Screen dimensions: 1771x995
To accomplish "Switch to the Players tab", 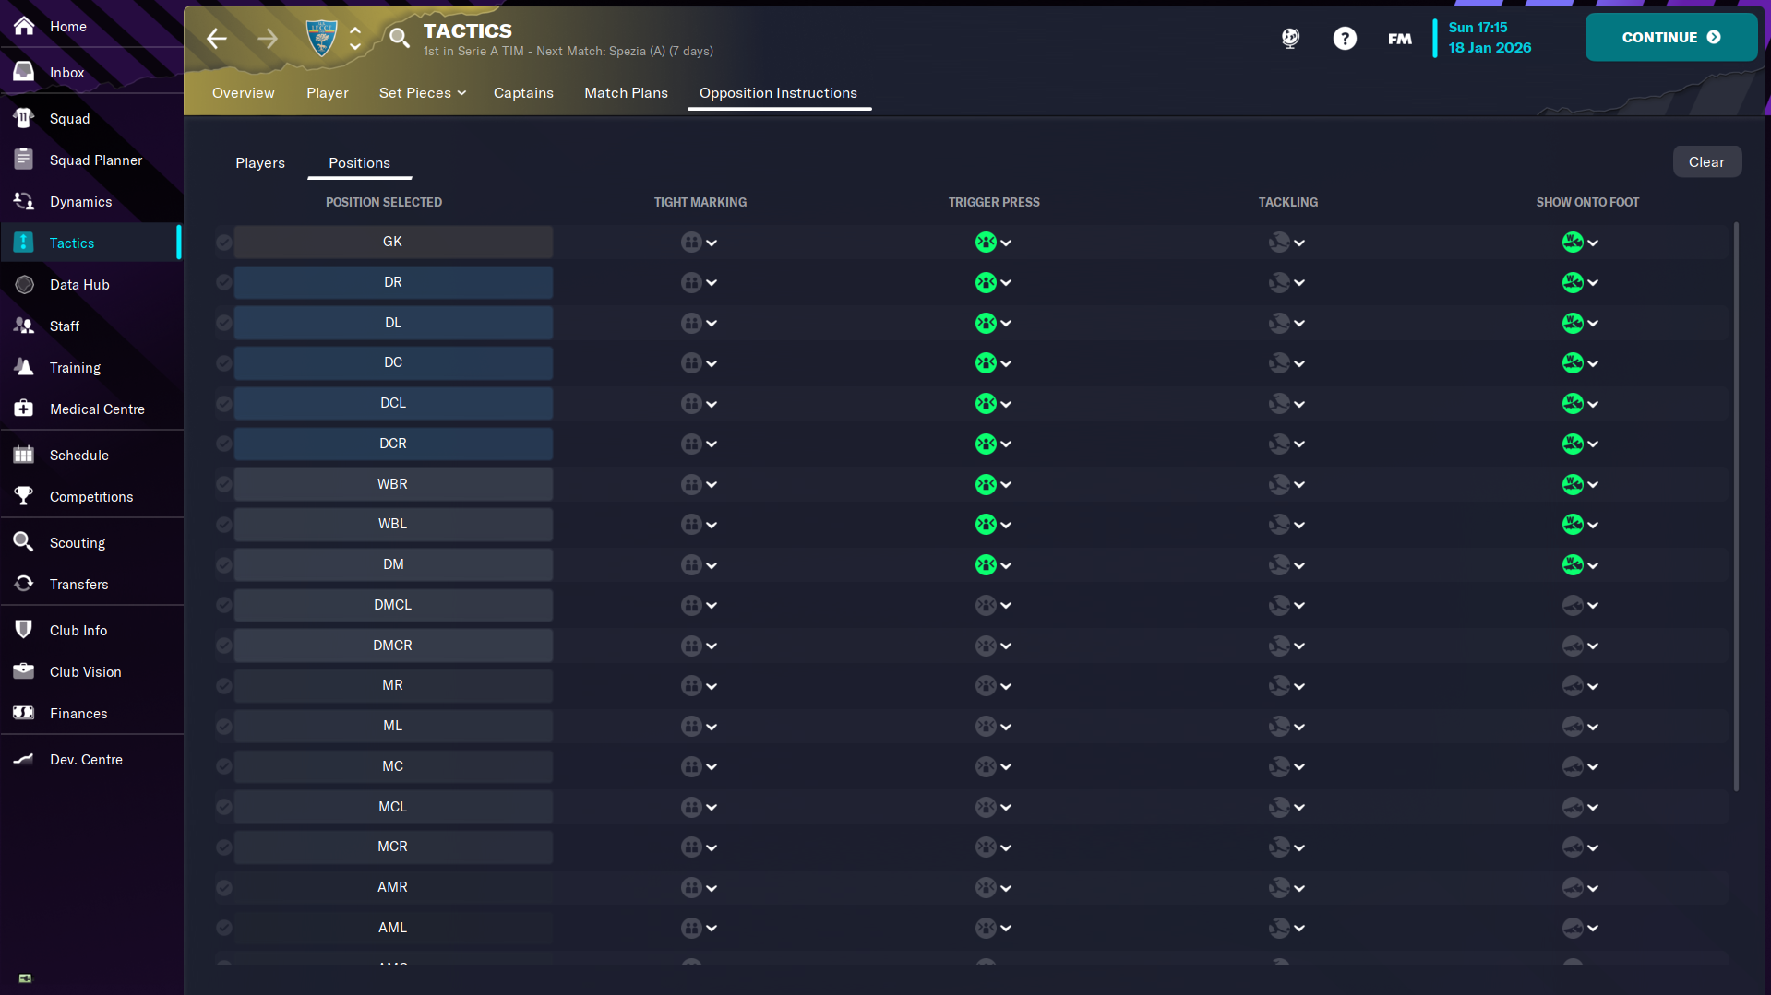I will pyautogui.click(x=260, y=163).
